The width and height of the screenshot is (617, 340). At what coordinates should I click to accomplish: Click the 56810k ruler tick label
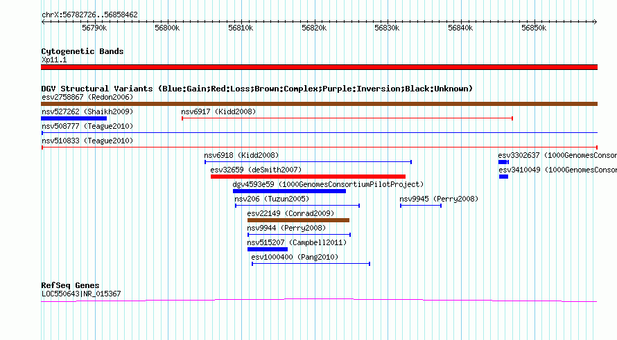click(x=241, y=28)
